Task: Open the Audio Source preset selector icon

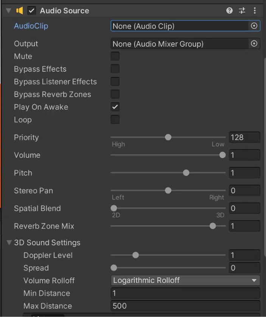Action: point(242,11)
